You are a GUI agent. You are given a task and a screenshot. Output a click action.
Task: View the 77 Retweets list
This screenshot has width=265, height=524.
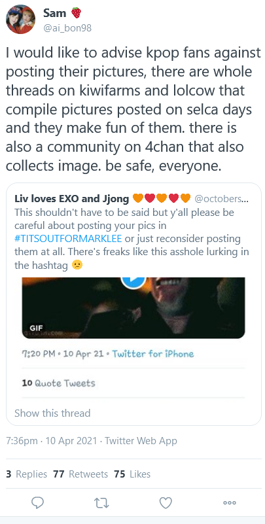pyautogui.click(x=80, y=474)
